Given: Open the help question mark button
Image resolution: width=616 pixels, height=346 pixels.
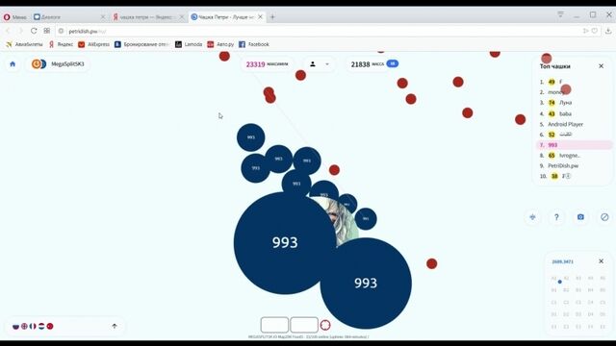Looking at the screenshot, I should pyautogui.click(x=556, y=217).
